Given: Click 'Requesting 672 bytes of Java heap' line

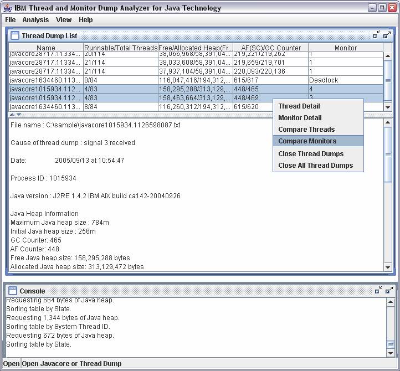Looking at the screenshot, I should pyautogui.click(x=60, y=336).
